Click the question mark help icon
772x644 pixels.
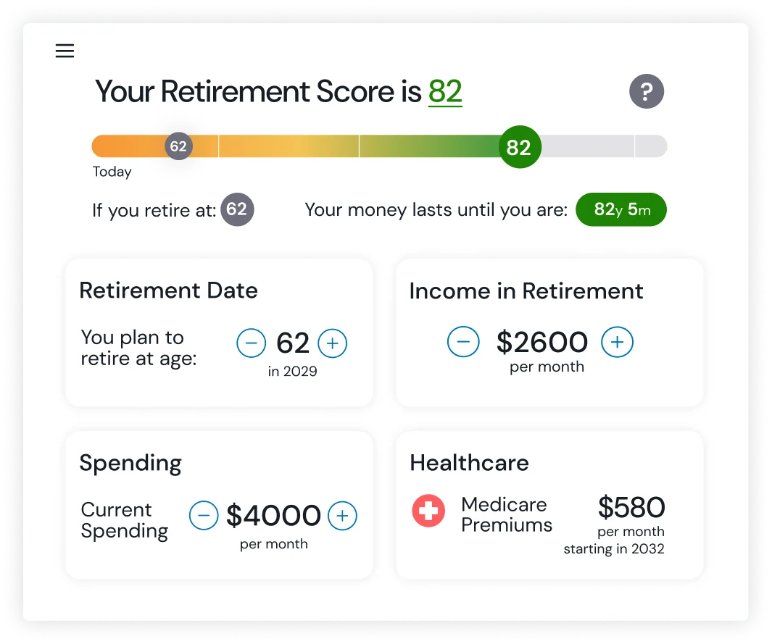pos(646,91)
